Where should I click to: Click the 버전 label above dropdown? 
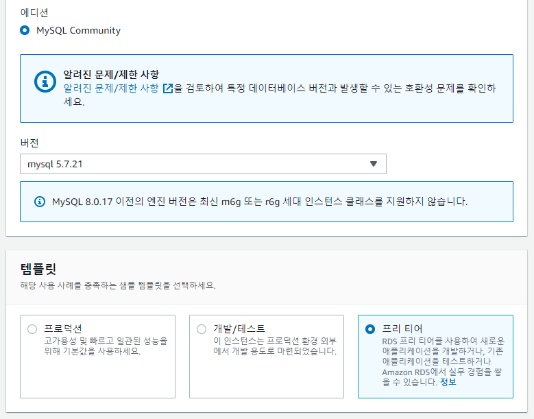coord(29,143)
